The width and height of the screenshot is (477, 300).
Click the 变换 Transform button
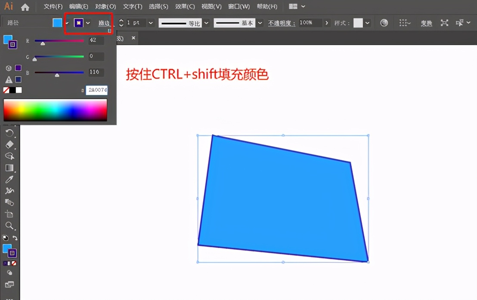click(426, 23)
